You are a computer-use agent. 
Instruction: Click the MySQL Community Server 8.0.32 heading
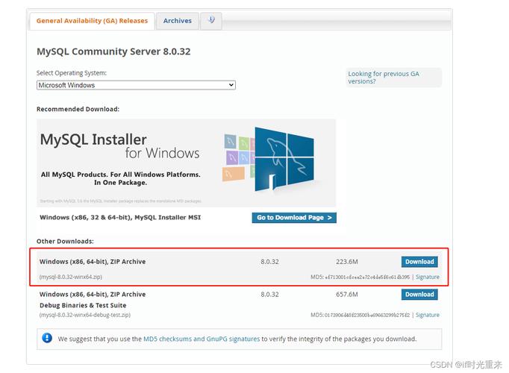(113, 51)
